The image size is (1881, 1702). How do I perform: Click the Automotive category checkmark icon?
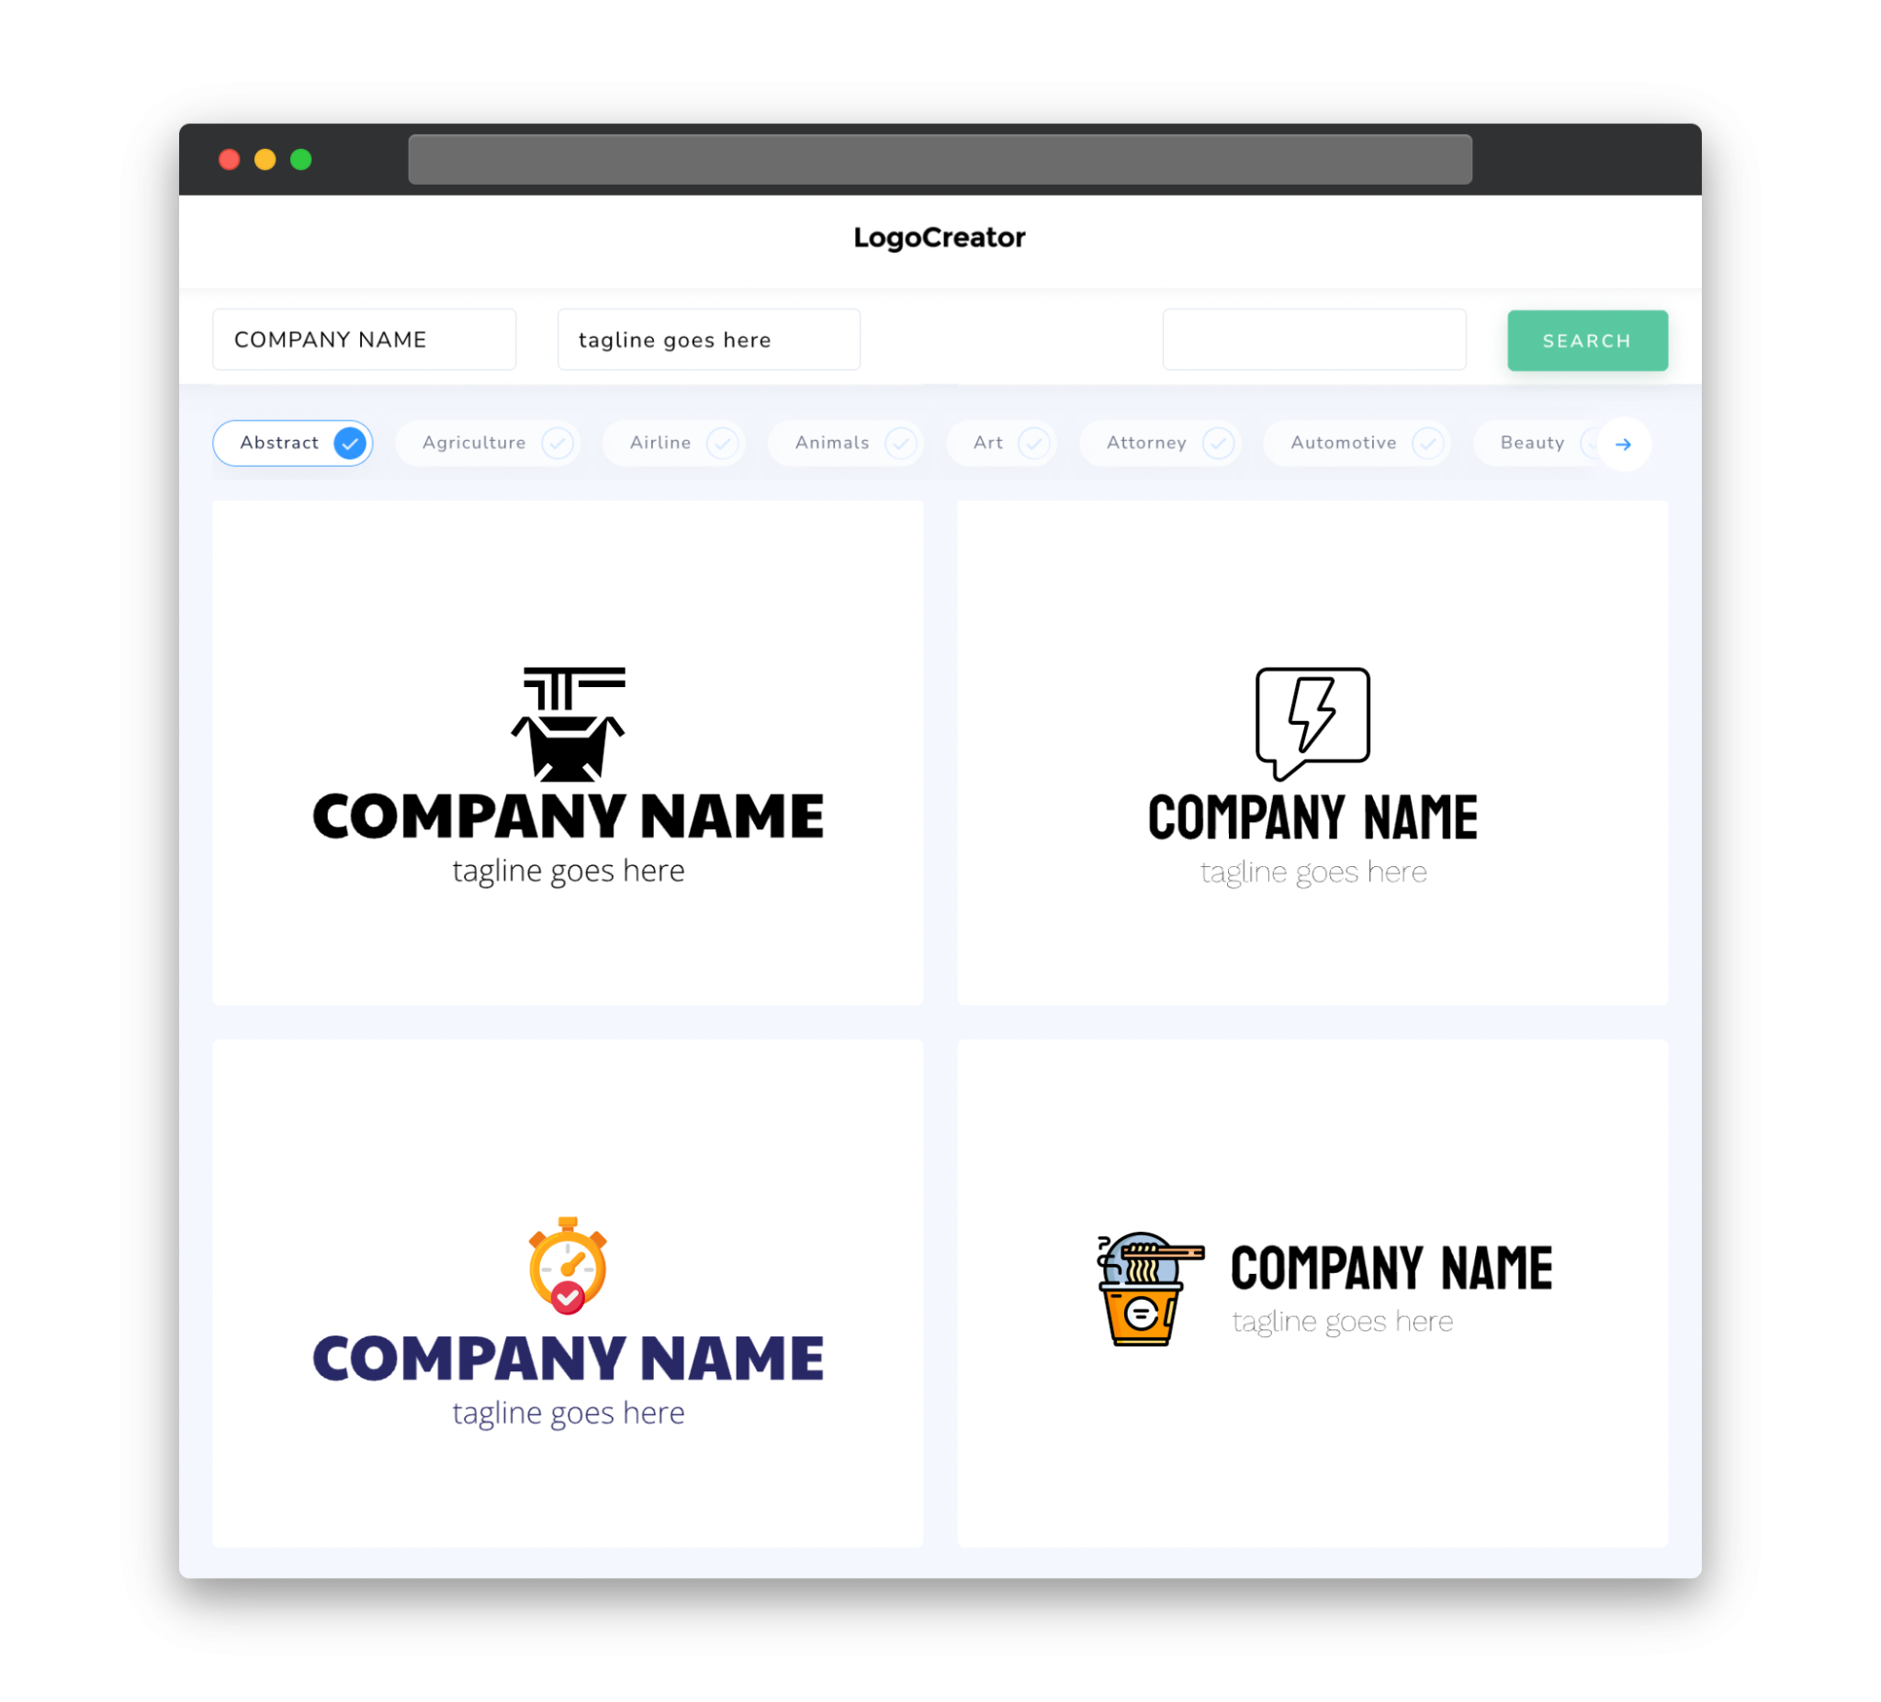coord(1427,443)
